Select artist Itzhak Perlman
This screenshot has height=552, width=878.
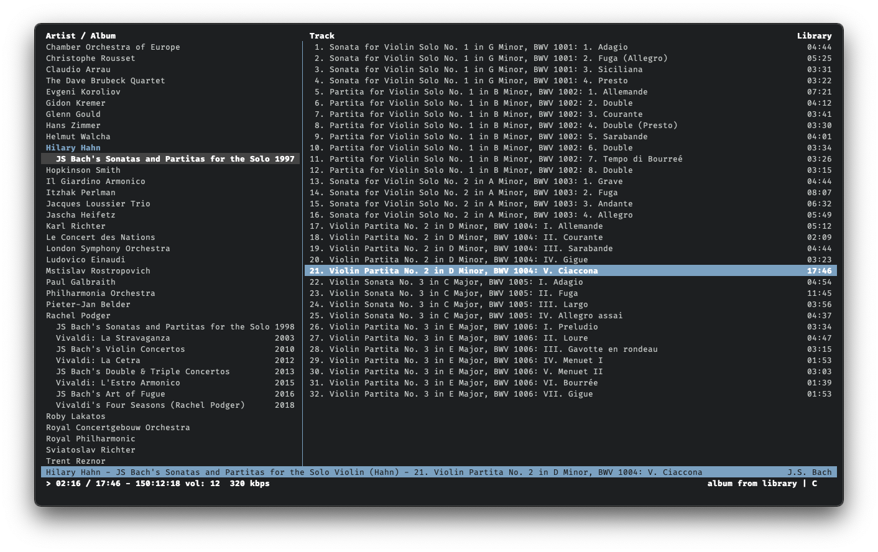(x=80, y=193)
